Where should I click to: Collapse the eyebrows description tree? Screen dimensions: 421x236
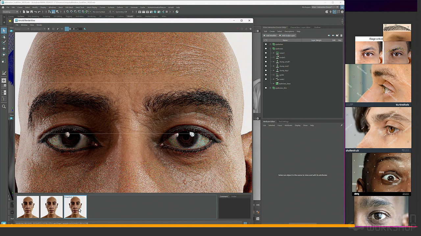(x=270, y=49)
